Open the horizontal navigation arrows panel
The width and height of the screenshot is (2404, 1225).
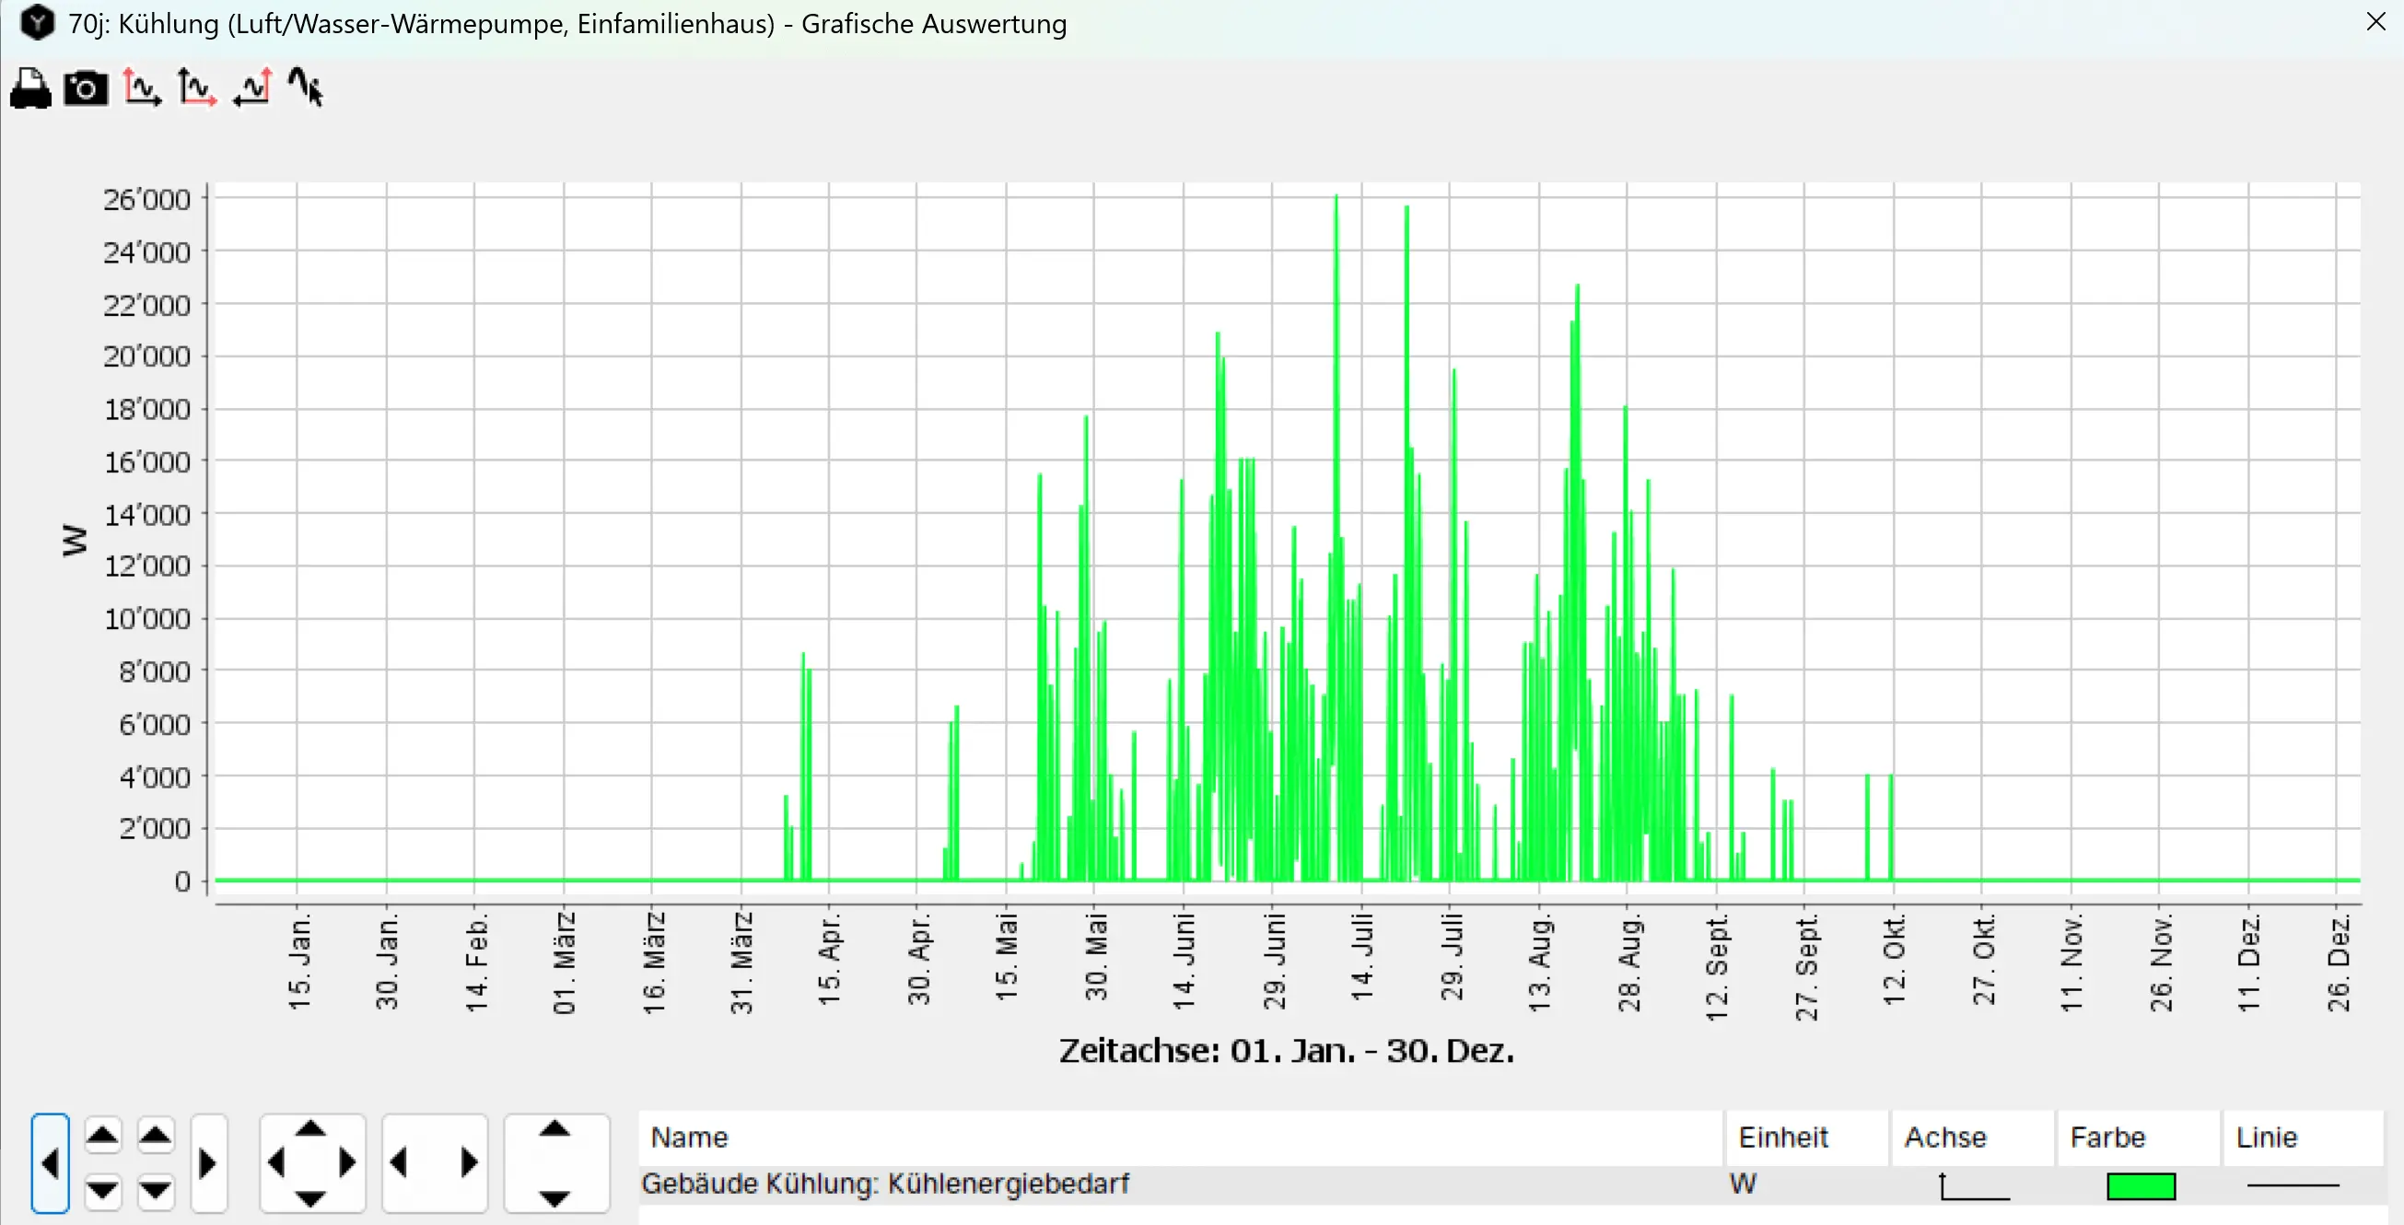[435, 1162]
